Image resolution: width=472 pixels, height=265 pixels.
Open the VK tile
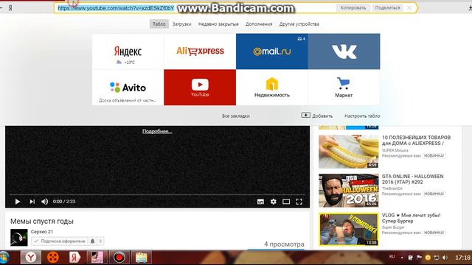(344, 52)
